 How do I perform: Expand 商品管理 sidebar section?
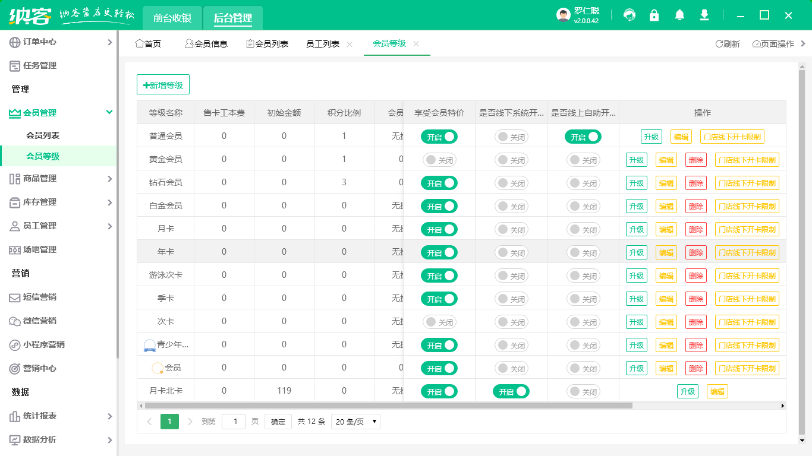109,179
